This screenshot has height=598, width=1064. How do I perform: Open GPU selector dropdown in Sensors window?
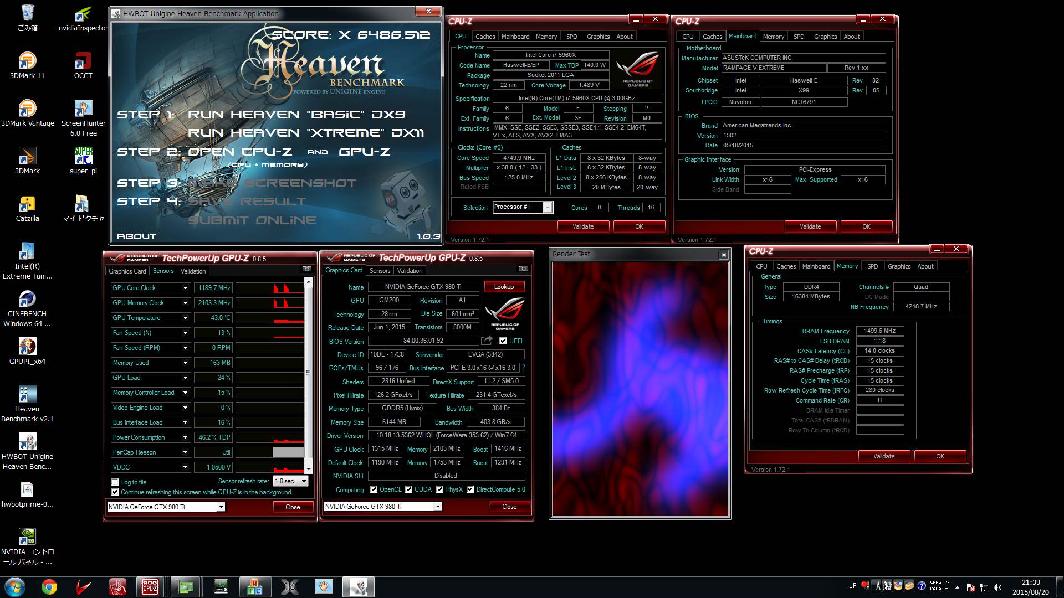point(221,507)
